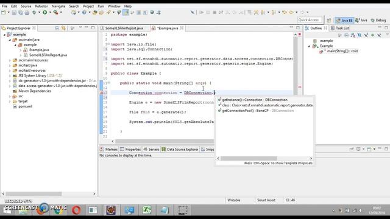This screenshot has width=390, height=219.
Task: Click the New file wizard icon
Action: click(x=4, y=12)
